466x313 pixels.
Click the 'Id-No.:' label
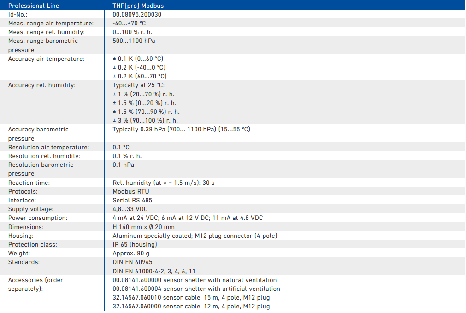[x=18, y=15]
